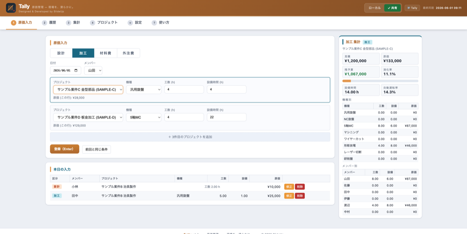Screen dimensions: 467x234
Task: Click 工数 field in SAMPLE-D row
Action: coord(184,117)
